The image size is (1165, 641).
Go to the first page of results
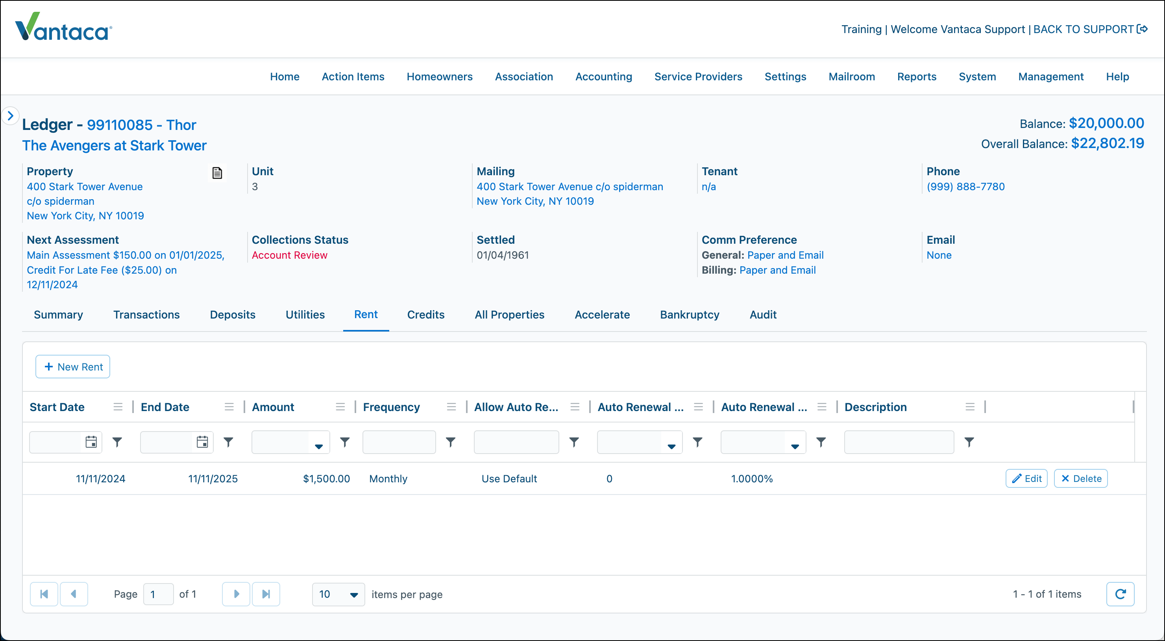[44, 594]
